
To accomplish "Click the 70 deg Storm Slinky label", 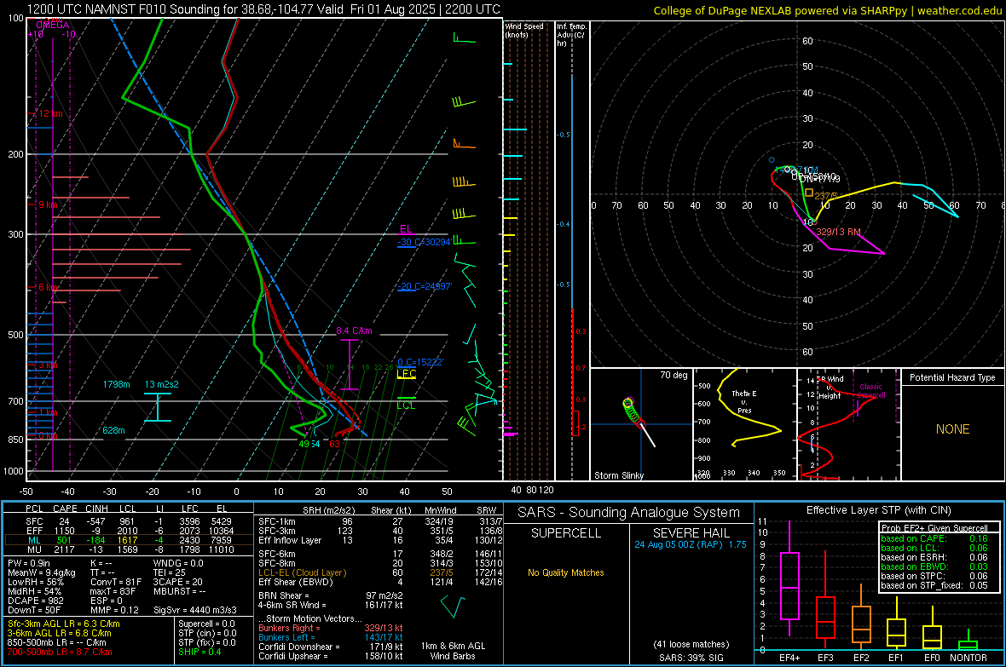I will tap(674, 375).
